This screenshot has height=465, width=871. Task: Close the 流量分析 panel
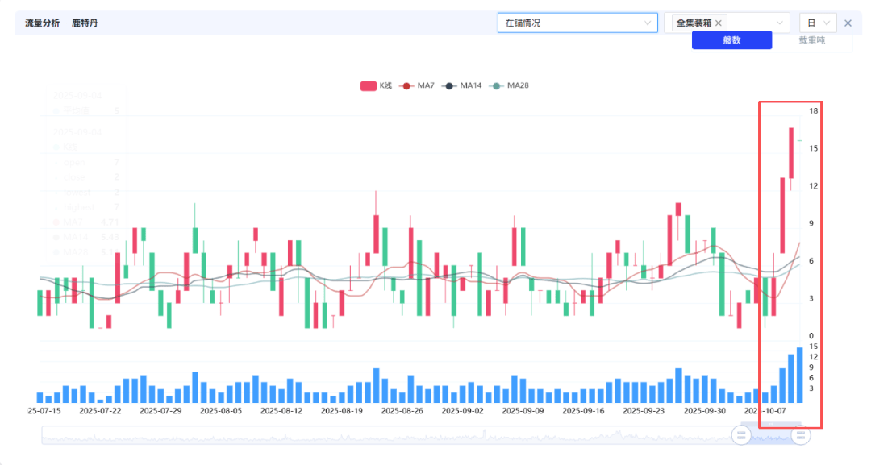click(848, 23)
